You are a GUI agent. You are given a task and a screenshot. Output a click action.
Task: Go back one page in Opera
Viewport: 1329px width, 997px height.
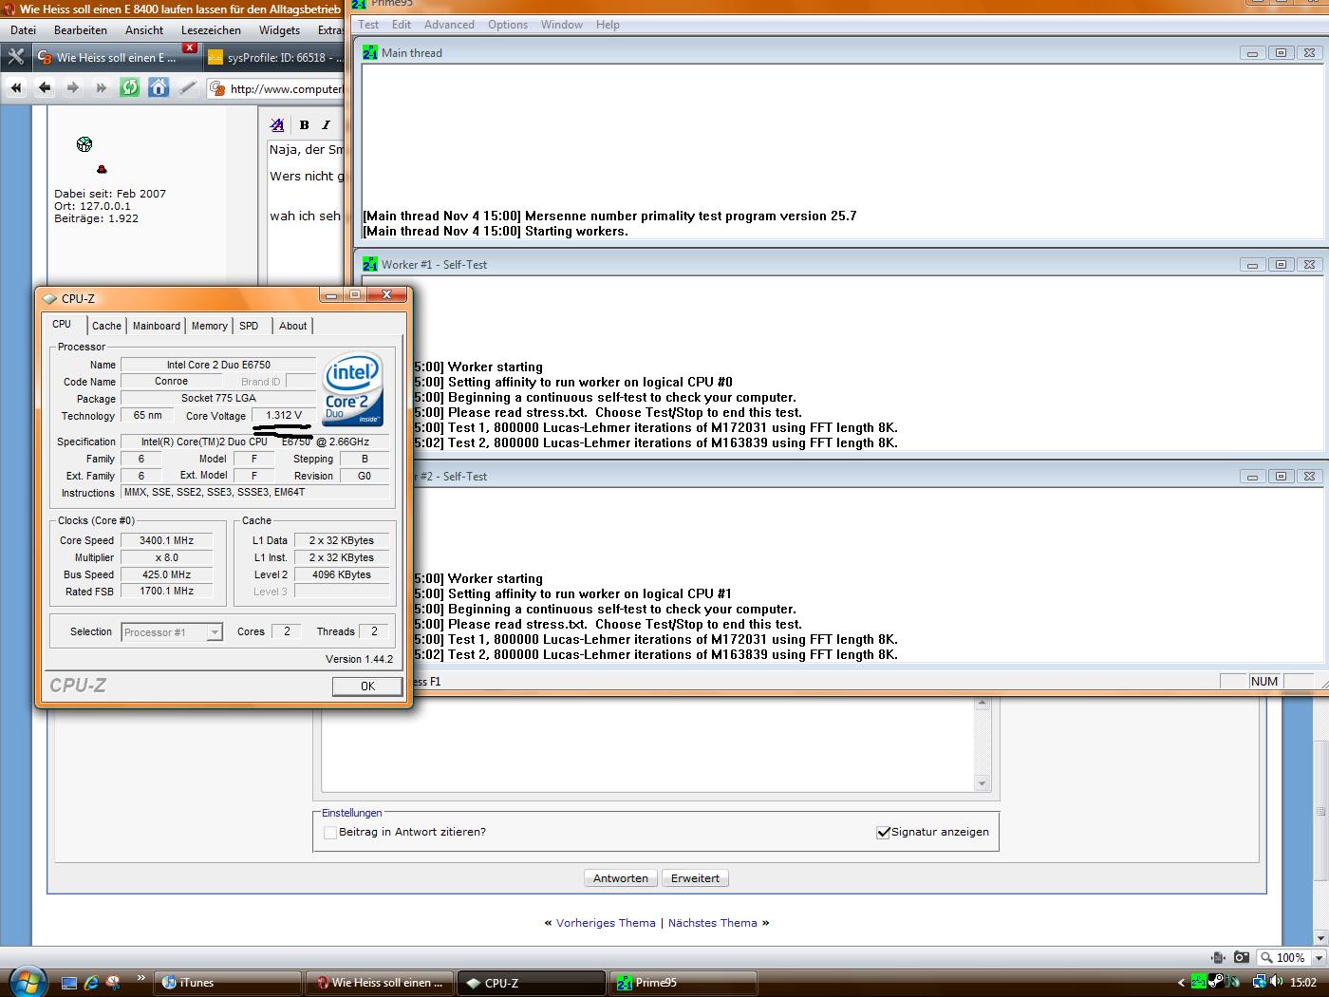tap(45, 88)
